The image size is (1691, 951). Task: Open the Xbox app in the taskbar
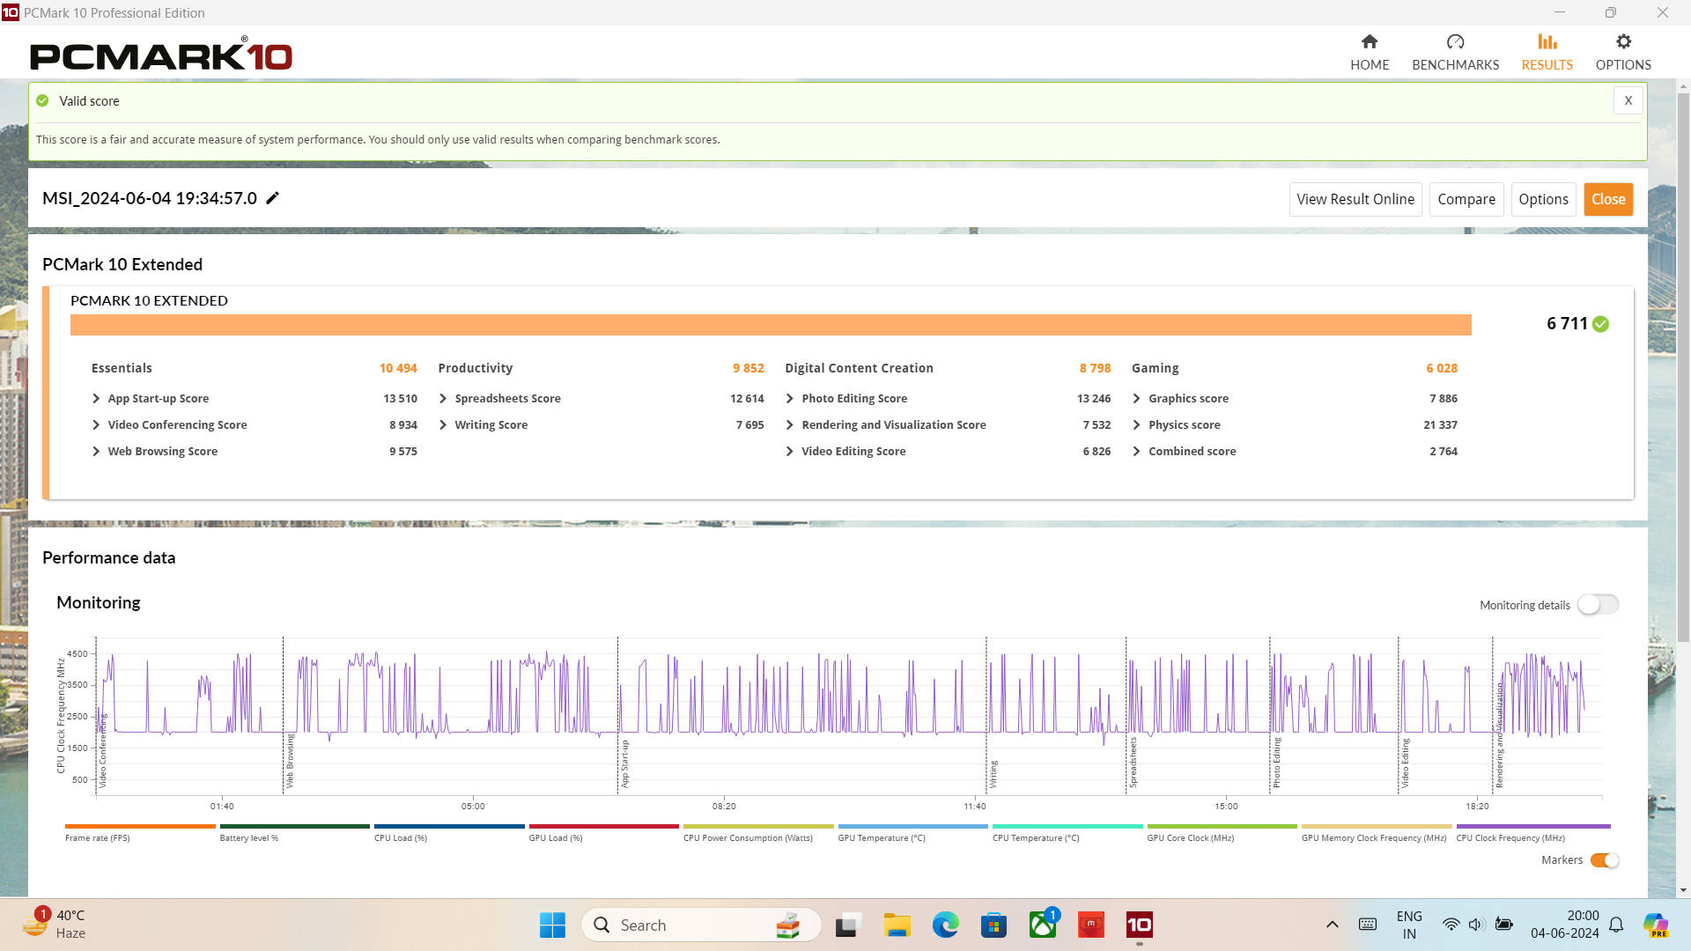[x=1043, y=925]
